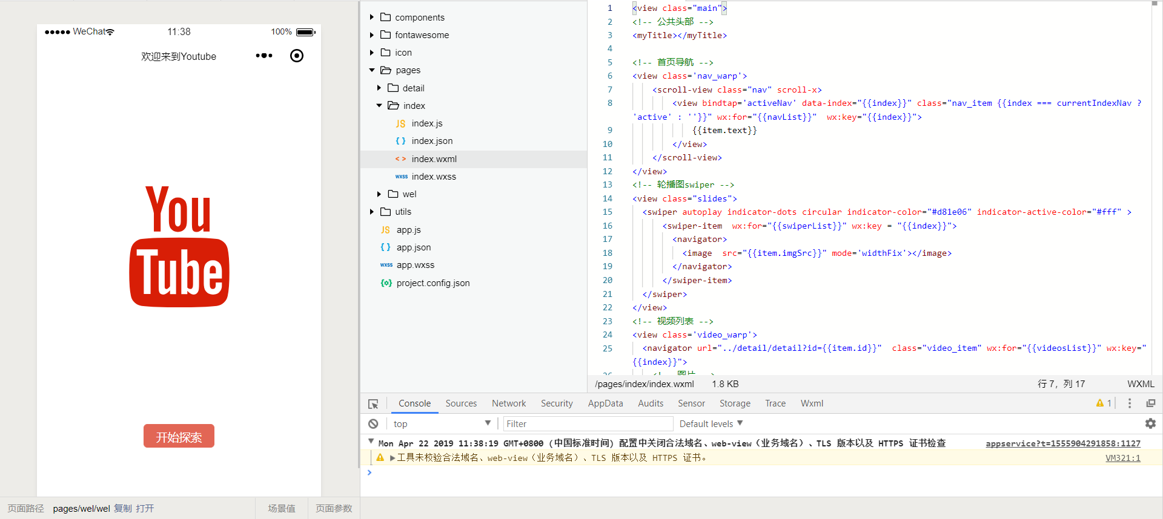The width and height of the screenshot is (1163, 519).
Task: Expand the wel folder arrow
Action: [x=379, y=194]
